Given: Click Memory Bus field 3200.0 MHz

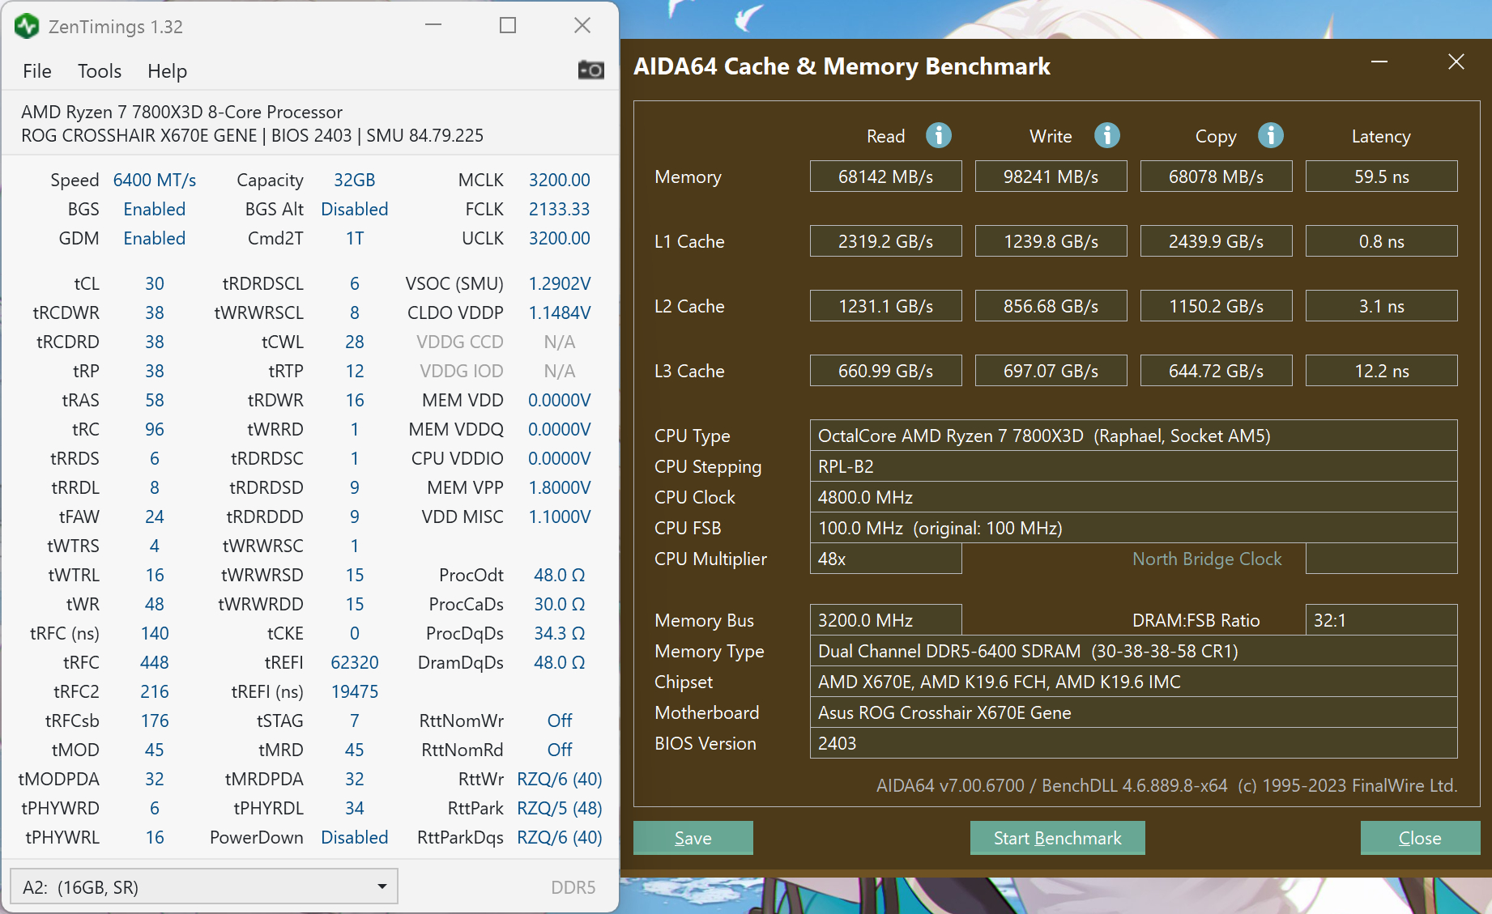Looking at the screenshot, I should (886, 620).
